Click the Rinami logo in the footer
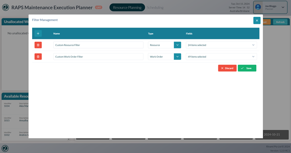This screenshot has height=153, width=291. (x=5, y=148)
